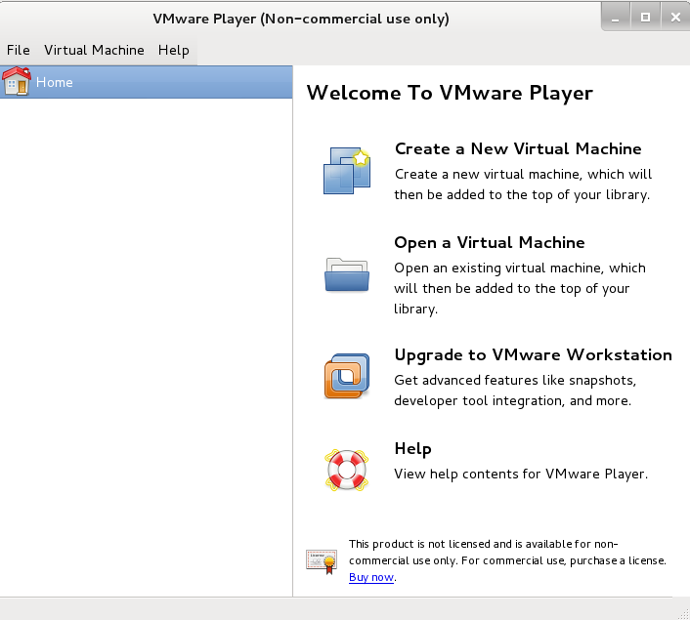
Task: Follow the Buy now link
Action: (371, 577)
